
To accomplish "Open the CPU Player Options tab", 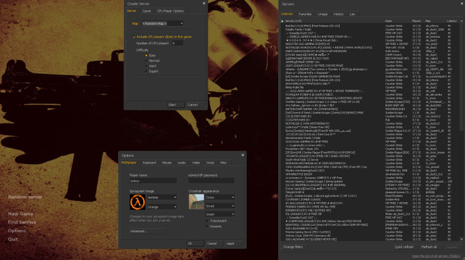I will point(171,11).
